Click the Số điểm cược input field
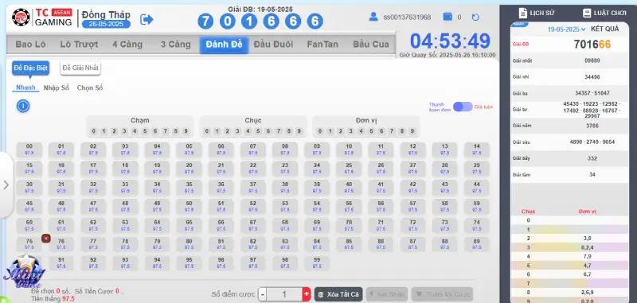 pyautogui.click(x=284, y=294)
